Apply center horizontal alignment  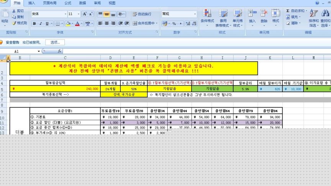click(x=108, y=23)
